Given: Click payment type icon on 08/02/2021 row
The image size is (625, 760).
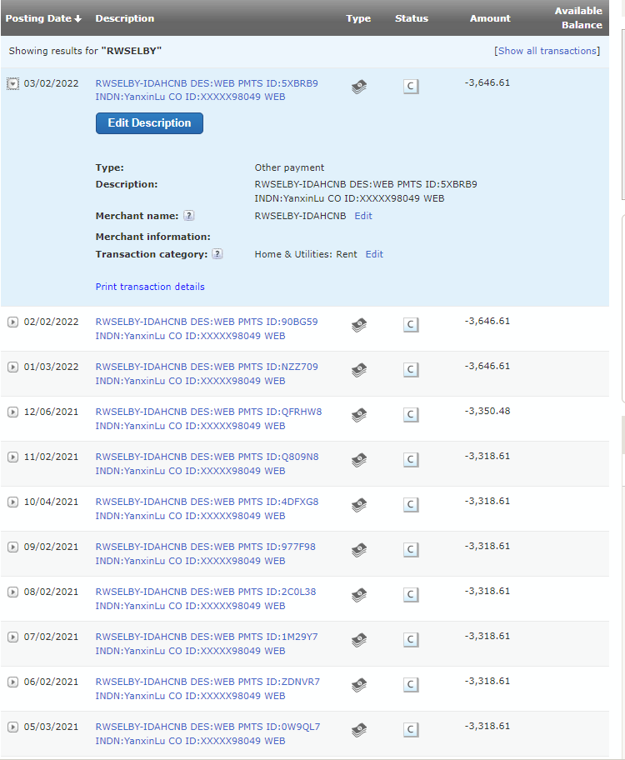Looking at the screenshot, I should [x=359, y=594].
